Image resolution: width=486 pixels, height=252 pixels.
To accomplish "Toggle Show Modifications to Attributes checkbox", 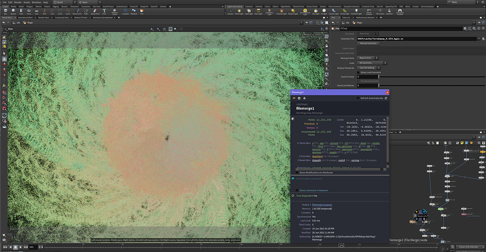I will pos(297,172).
